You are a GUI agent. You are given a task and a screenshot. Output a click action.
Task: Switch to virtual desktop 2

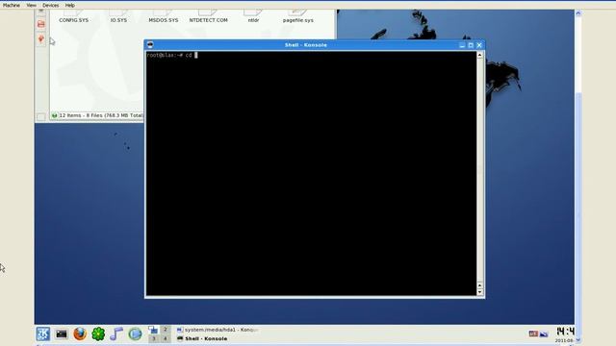165,330
